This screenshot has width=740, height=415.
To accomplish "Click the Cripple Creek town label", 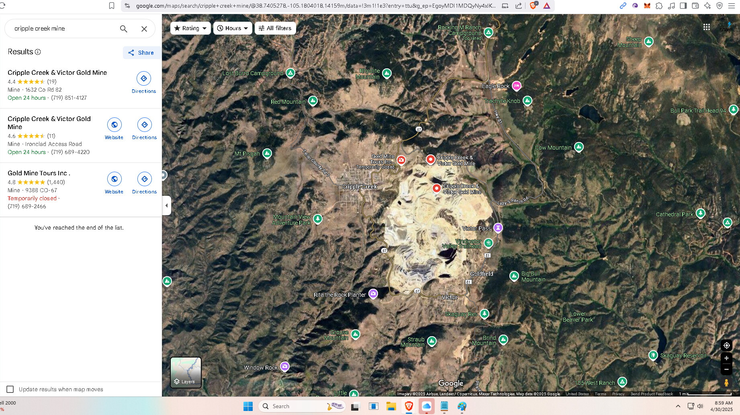I will [359, 187].
